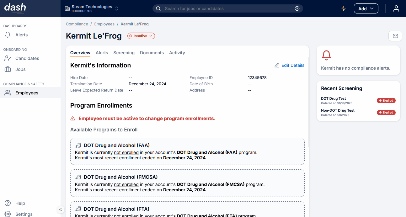Image resolution: width=406 pixels, height=217 pixels.
Task: Go to Employees breadcrumb link
Action: click(104, 24)
